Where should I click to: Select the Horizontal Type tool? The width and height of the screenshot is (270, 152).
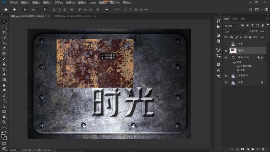pyautogui.click(x=4, y=101)
